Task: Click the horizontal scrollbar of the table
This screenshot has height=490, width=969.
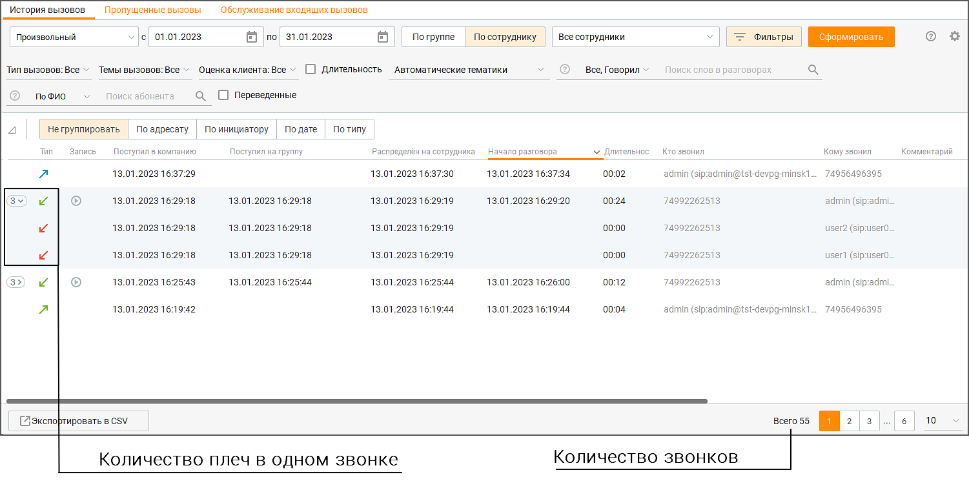Action: 357,401
